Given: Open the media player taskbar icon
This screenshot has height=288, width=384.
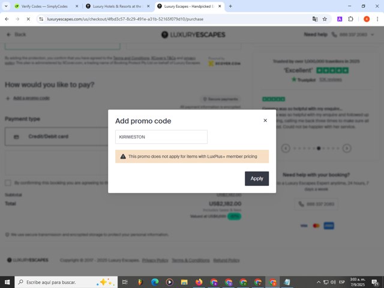Looking at the screenshot, I should click(169, 282).
